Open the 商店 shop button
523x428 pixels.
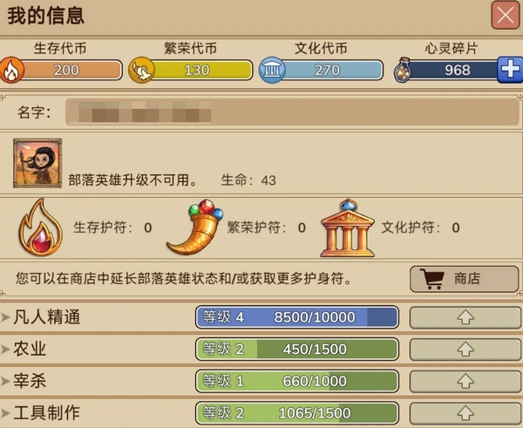point(465,279)
